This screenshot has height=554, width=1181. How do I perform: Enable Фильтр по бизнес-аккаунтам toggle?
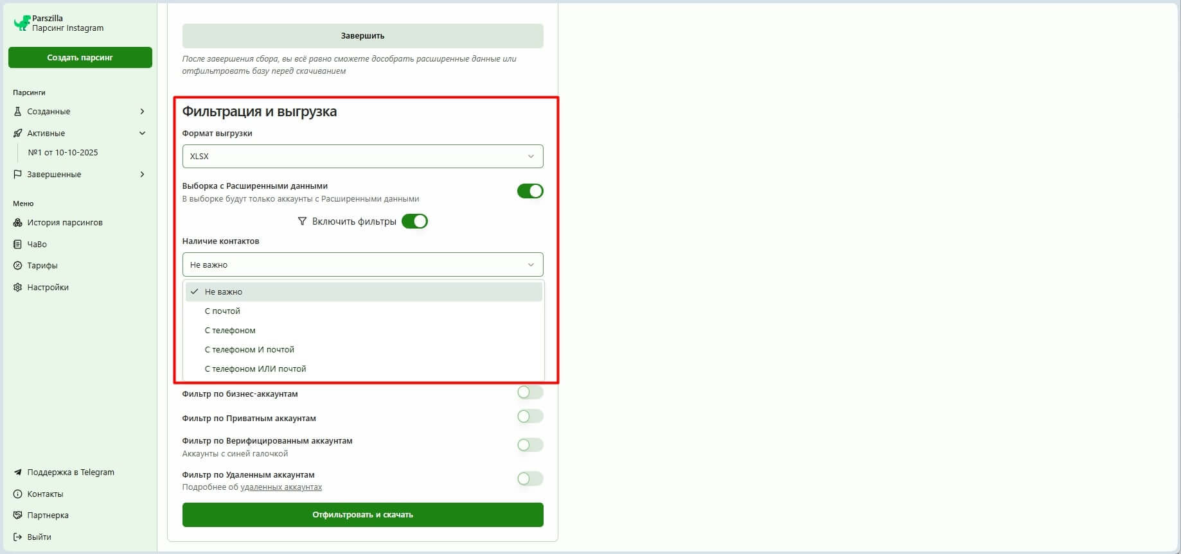(530, 392)
